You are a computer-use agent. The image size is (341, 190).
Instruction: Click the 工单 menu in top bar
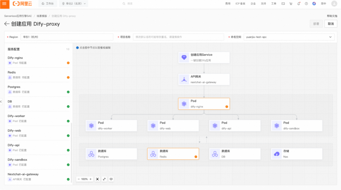[273, 3]
